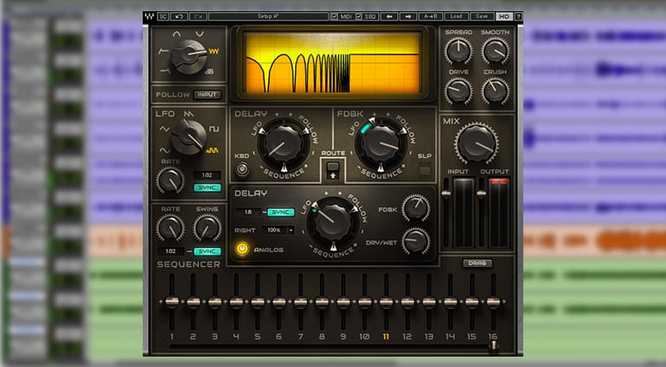Click the FDBK knob's SEQUENCE modulation marker
Image resolution: width=666 pixels, height=367 pixels.
click(x=381, y=168)
